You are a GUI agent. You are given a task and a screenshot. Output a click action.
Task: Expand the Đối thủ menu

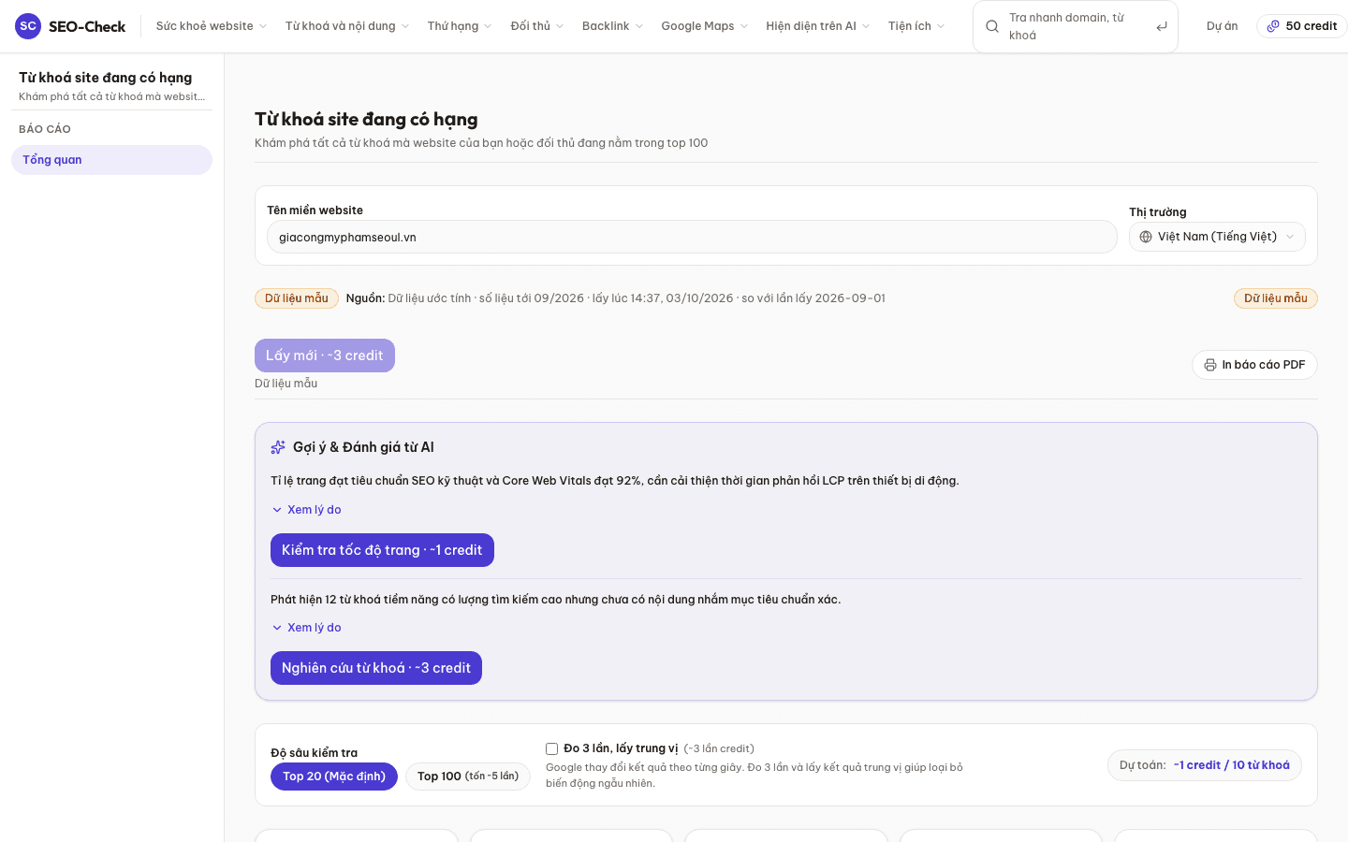click(x=537, y=26)
